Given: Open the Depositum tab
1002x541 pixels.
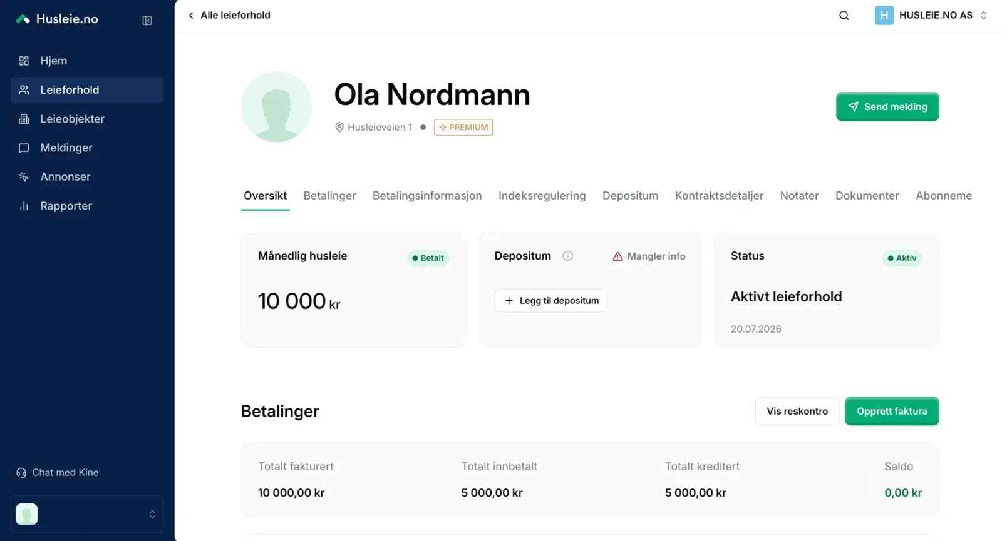Looking at the screenshot, I should click(x=630, y=196).
